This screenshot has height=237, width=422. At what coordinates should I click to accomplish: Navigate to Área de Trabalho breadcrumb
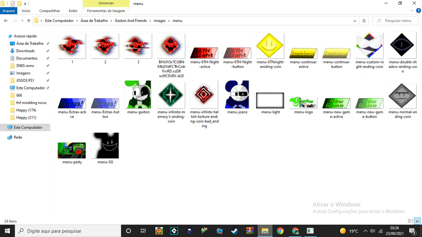(x=94, y=21)
